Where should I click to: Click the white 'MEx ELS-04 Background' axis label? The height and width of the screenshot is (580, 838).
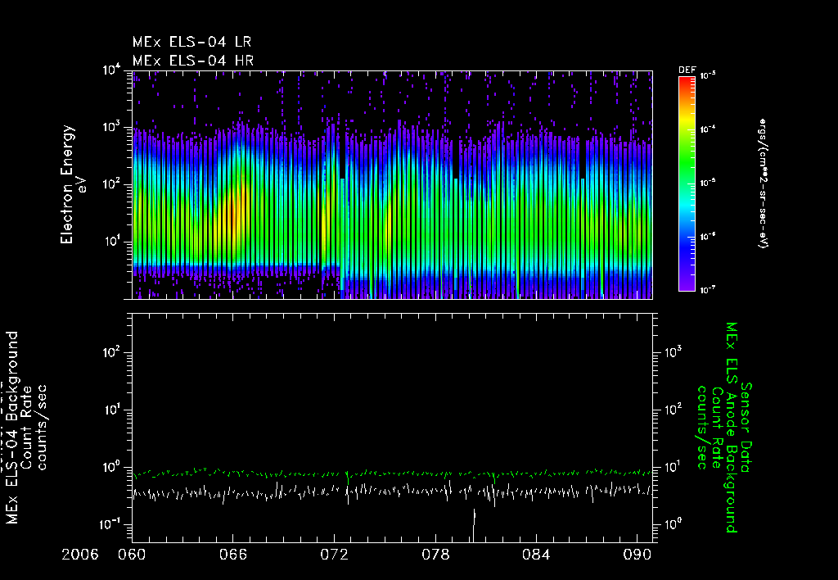pos(12,428)
